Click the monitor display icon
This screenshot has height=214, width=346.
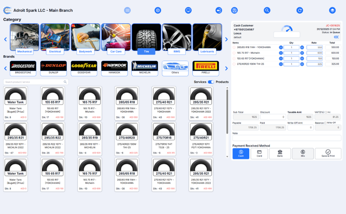(188, 11)
